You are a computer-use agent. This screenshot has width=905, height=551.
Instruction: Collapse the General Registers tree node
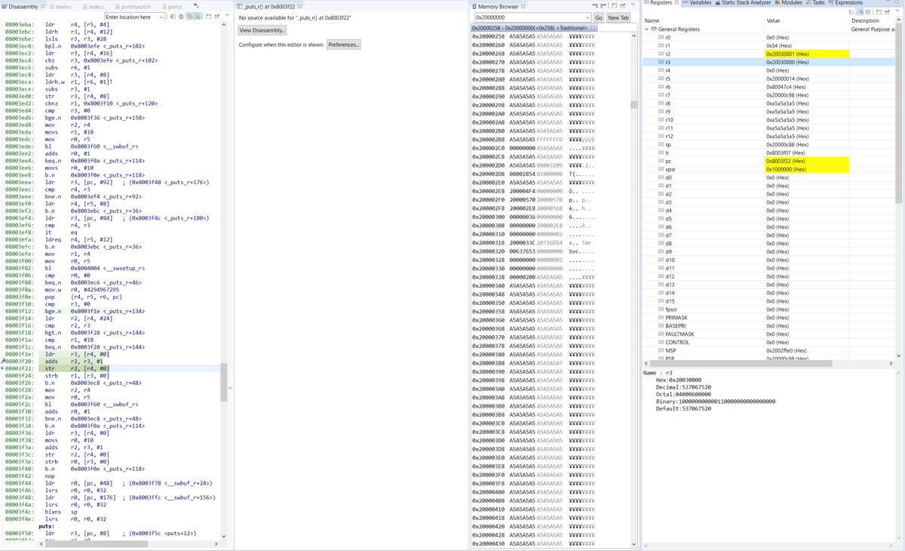pos(646,29)
